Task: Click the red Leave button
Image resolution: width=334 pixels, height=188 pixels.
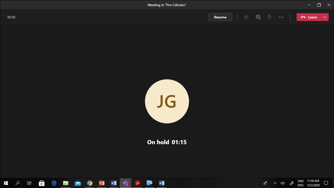Action: click(x=309, y=17)
